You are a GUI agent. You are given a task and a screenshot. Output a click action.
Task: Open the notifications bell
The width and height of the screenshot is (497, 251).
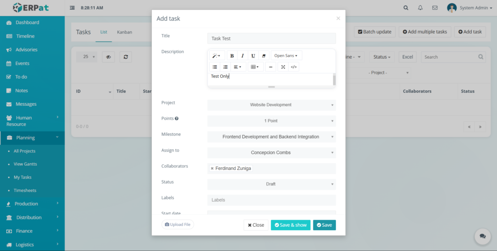tap(420, 8)
